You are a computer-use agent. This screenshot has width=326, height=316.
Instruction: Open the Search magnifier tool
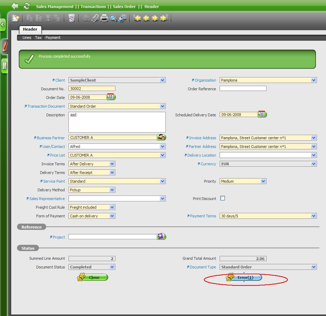(113, 18)
